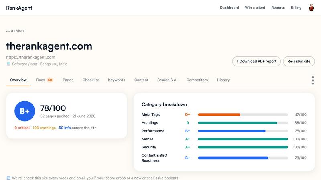
Task: Select the Meta Tags category row
Action: click(x=224, y=114)
